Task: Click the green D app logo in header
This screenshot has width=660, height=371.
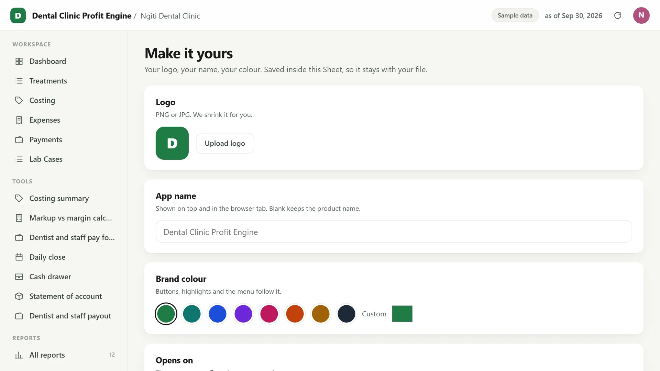Action: click(18, 15)
